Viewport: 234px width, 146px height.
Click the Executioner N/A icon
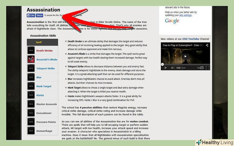click(31, 113)
